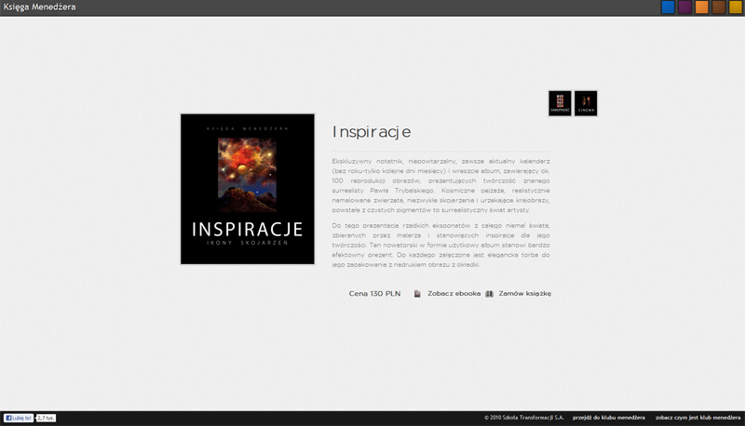745x426 pixels.
Task: Click the ebook document icon
Action: (417, 294)
